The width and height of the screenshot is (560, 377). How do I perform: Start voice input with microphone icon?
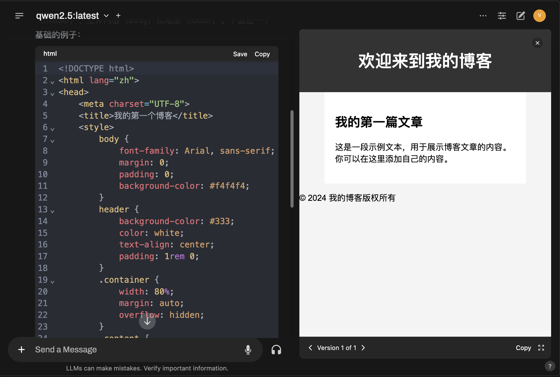point(248,350)
